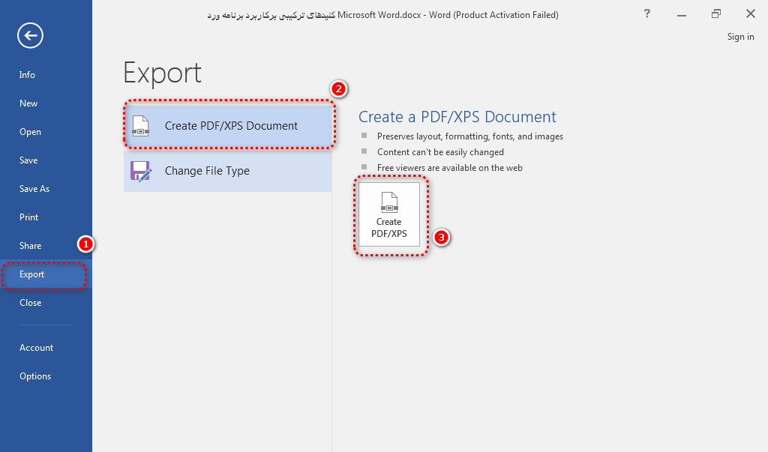The height and width of the screenshot is (452, 768).
Task: Click Close in the left sidebar
Action: (x=31, y=303)
